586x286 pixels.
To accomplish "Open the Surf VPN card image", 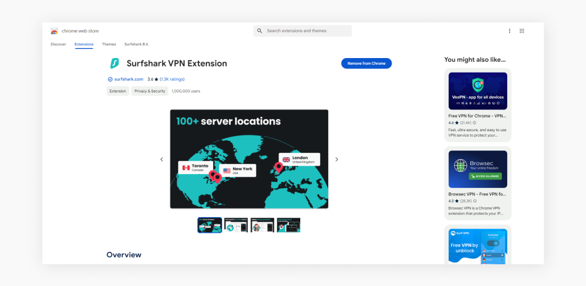I will click(x=478, y=247).
